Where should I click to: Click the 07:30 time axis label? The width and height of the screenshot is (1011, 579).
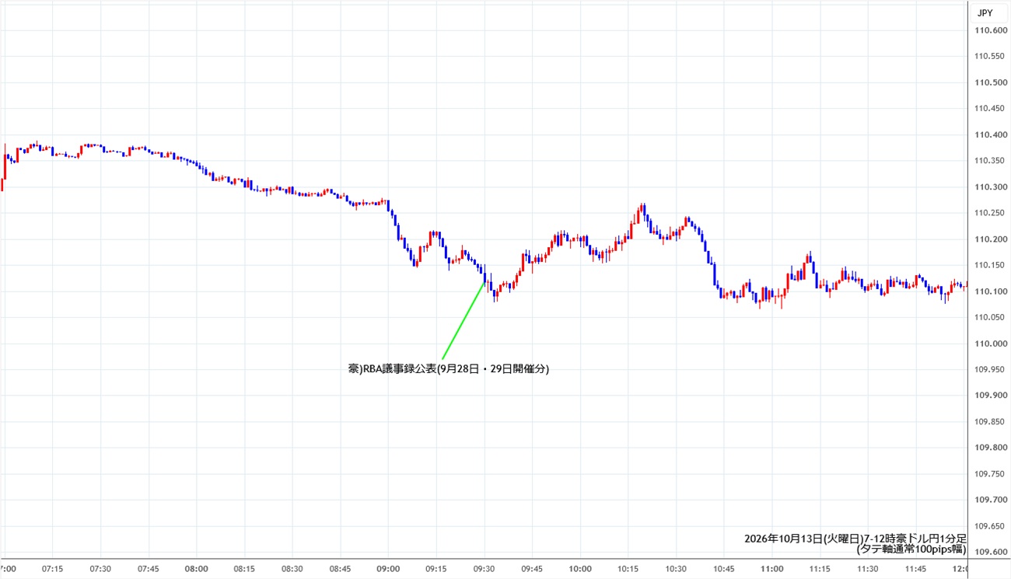pos(100,569)
